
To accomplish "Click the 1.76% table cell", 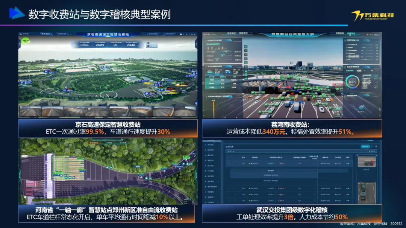I will tap(234, 84).
